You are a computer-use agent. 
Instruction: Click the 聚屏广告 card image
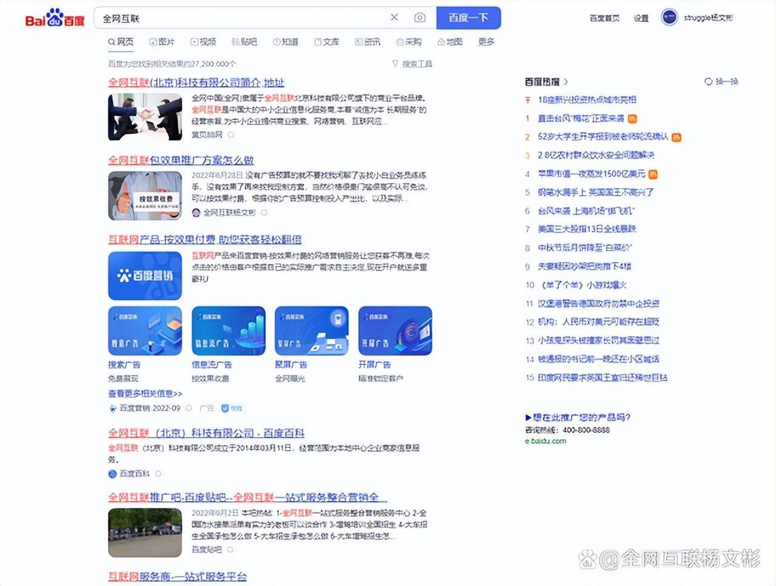click(312, 331)
